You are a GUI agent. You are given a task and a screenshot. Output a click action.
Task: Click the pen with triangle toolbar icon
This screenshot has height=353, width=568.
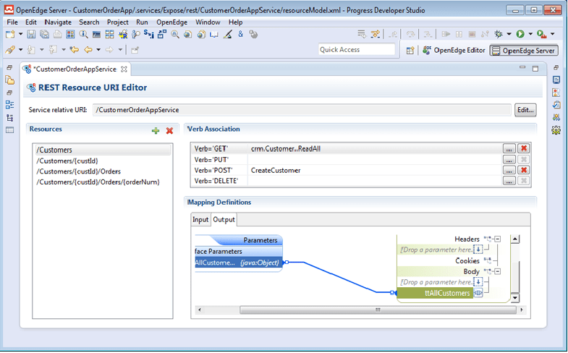[227, 35]
